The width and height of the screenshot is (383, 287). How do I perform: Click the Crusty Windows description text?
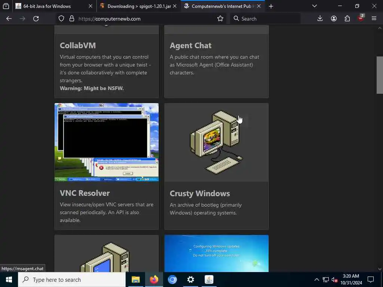pos(206,209)
